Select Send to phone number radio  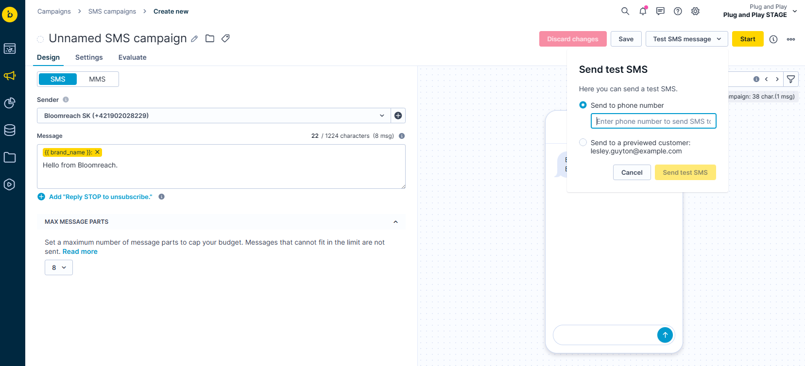(583, 105)
